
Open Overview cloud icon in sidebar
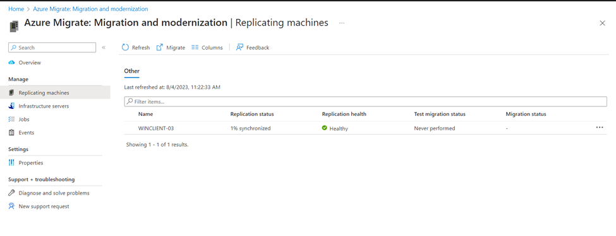coord(11,63)
